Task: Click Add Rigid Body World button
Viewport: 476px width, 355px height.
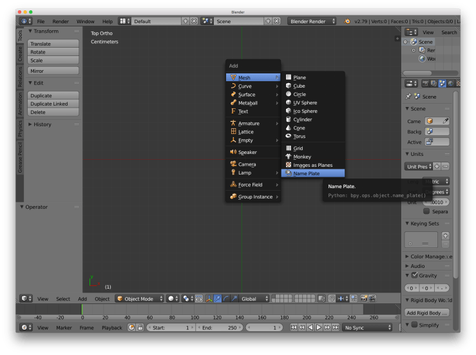Action: click(427, 312)
